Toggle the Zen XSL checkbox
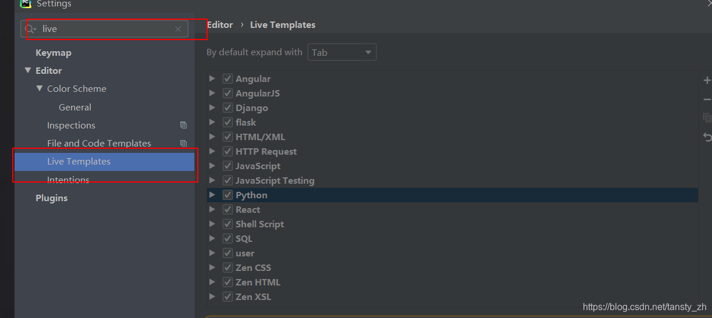 [x=227, y=296]
